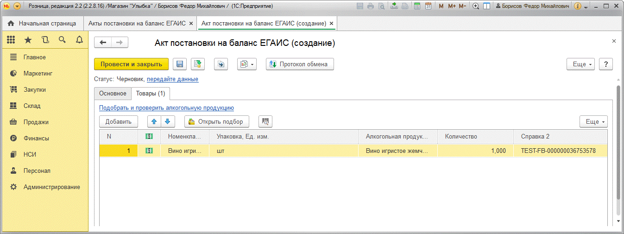Switch to the Основное tab
Image resolution: width=624 pixels, height=234 pixels.
tap(113, 93)
